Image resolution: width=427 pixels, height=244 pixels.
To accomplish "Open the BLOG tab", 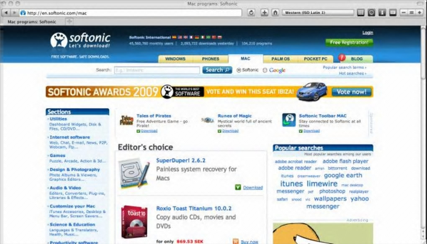I will tap(357, 58).
